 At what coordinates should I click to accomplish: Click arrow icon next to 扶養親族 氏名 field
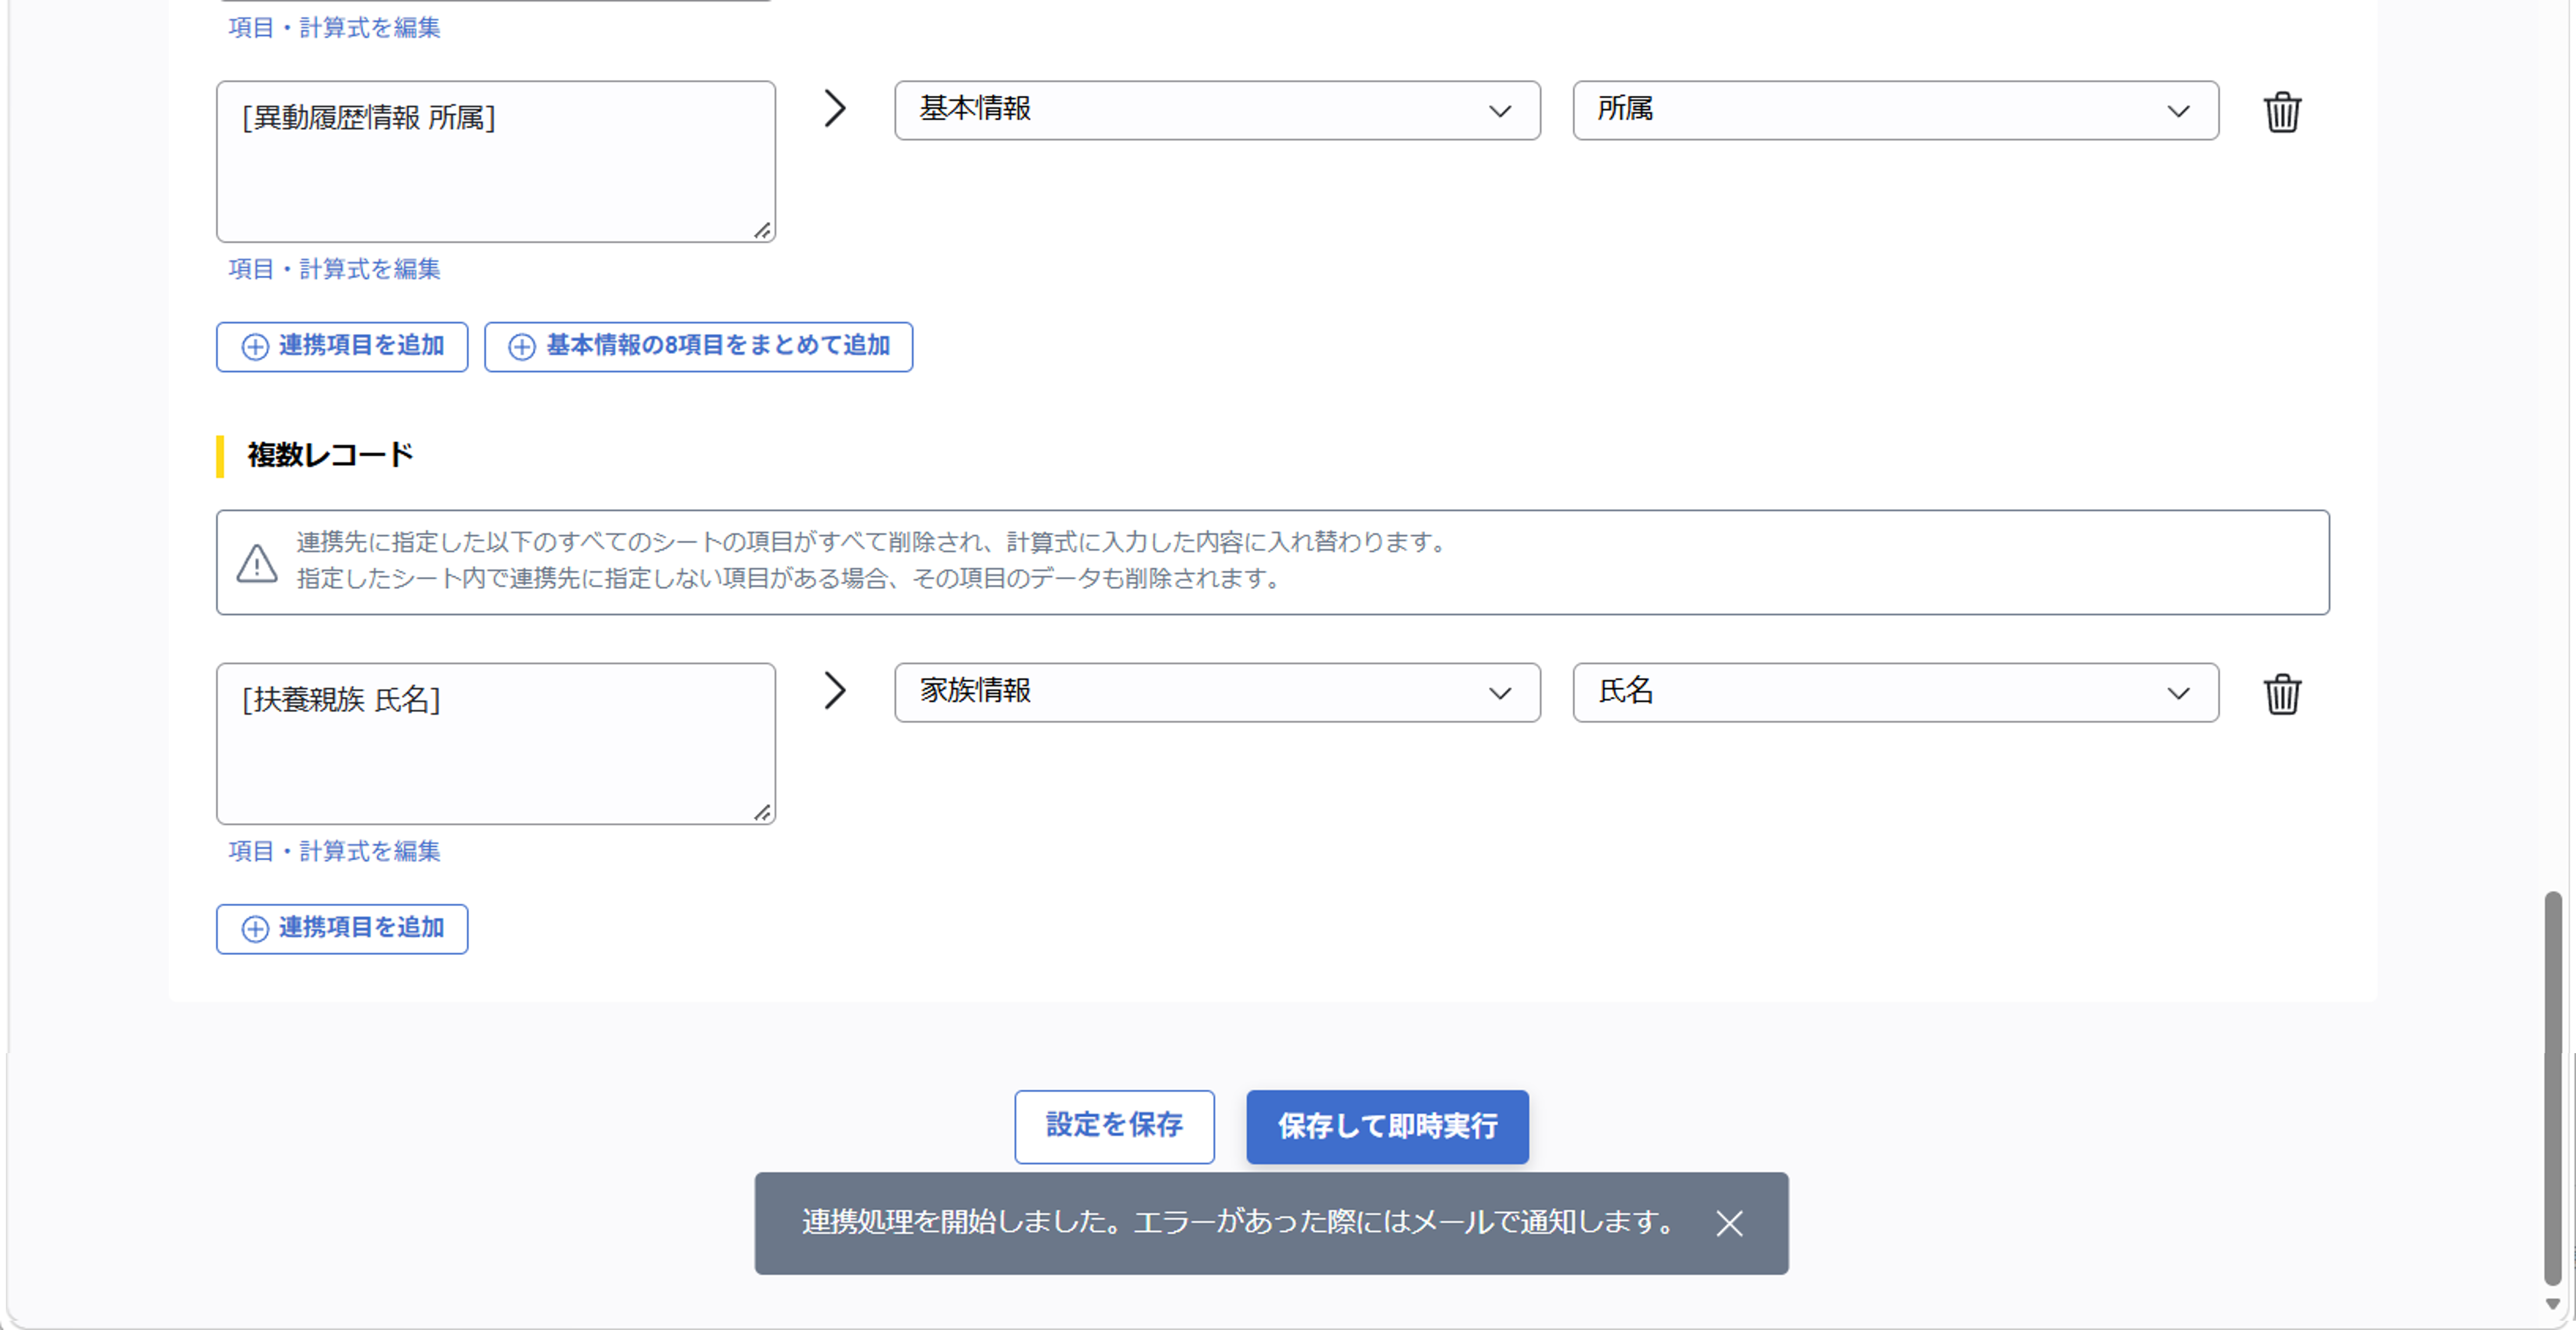(835, 690)
